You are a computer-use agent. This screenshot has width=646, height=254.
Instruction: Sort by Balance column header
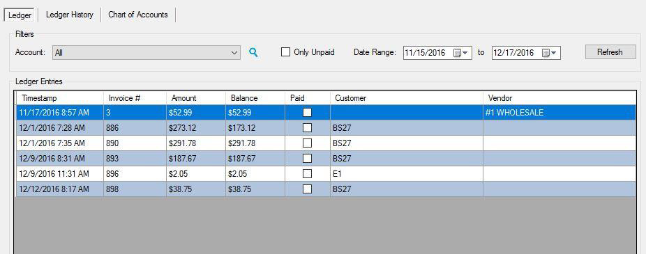coord(255,98)
